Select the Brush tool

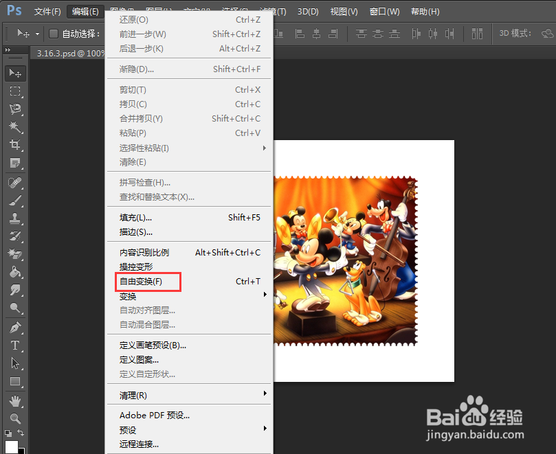[15, 201]
